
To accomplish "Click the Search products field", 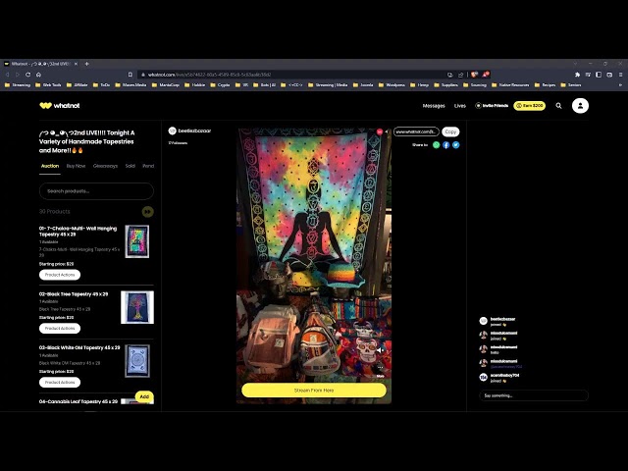I will pos(96,191).
